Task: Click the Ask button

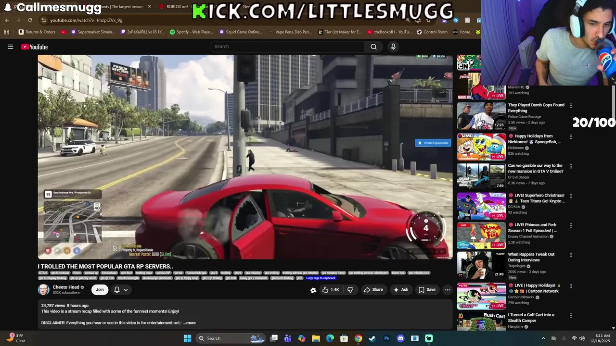Action: [400, 290]
